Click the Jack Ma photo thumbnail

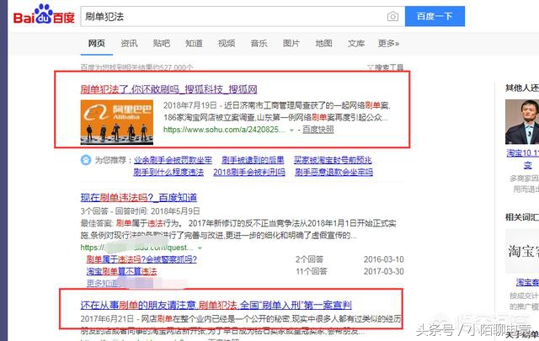(x=522, y=122)
